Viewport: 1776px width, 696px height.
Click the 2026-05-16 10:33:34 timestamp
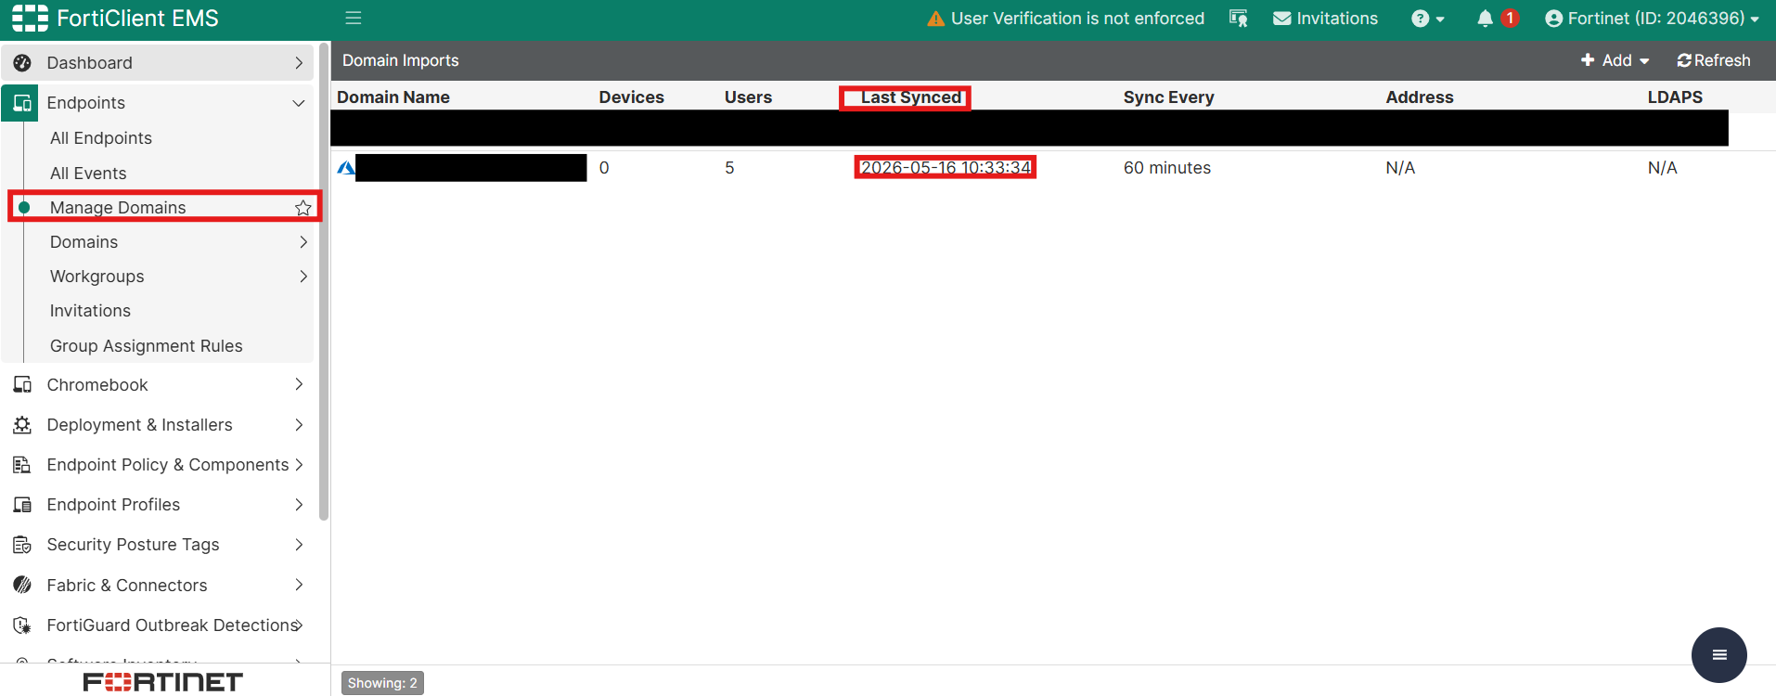tap(946, 168)
